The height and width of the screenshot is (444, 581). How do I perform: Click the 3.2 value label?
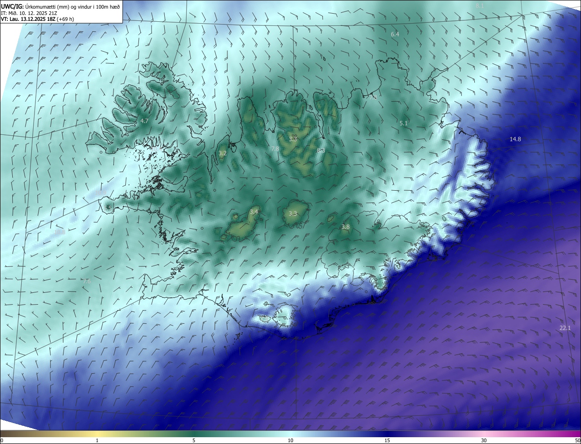click(x=222, y=154)
